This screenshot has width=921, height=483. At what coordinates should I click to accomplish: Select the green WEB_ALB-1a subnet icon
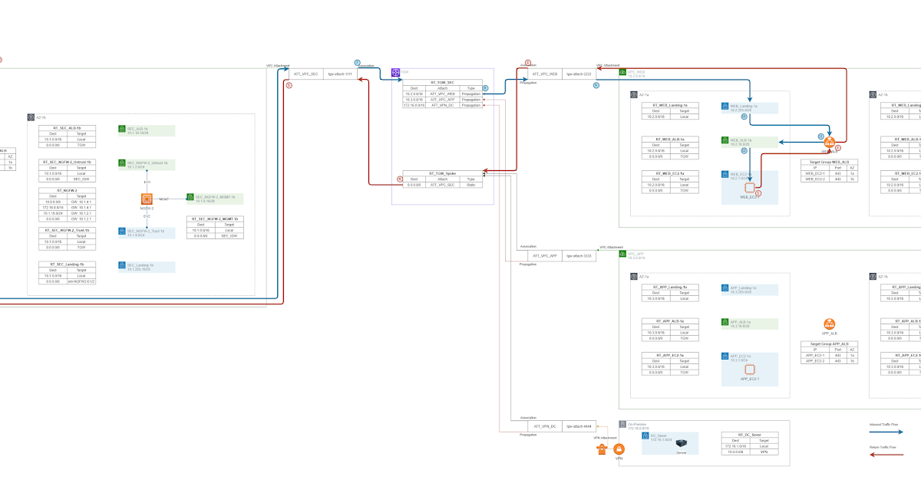[x=725, y=141]
